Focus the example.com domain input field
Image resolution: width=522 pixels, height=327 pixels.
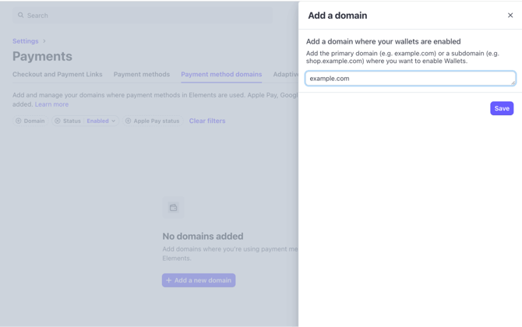coord(411,79)
